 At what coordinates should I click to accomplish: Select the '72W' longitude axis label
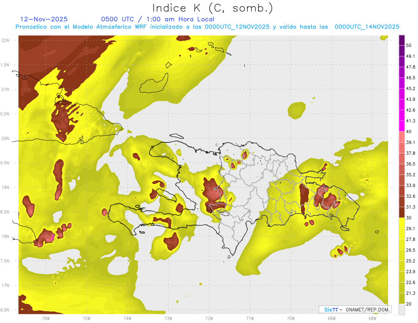209,318
